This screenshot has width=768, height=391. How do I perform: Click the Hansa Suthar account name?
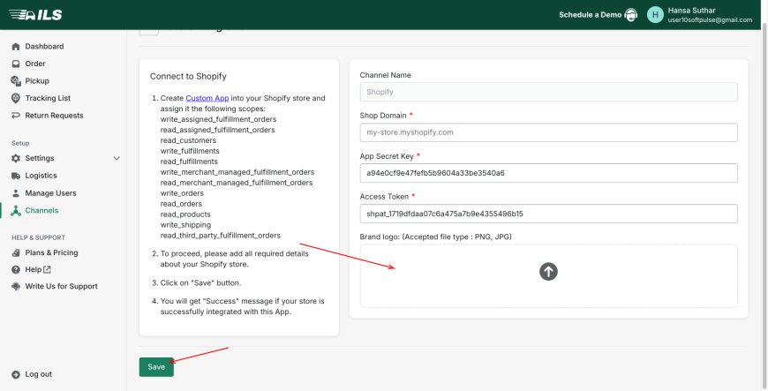(691, 11)
